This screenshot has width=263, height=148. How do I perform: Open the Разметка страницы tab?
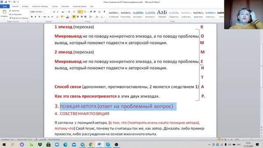[x=40, y=7]
